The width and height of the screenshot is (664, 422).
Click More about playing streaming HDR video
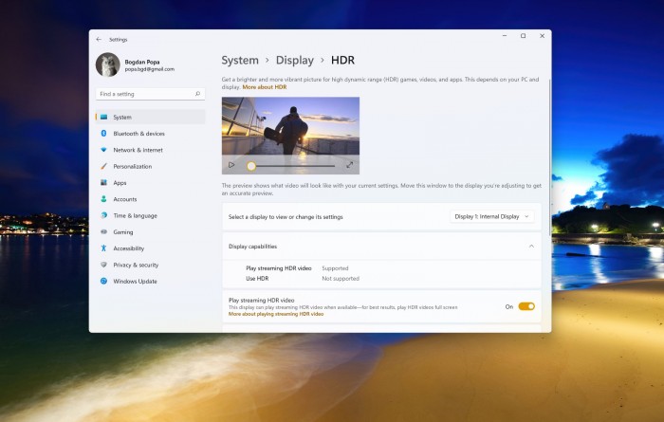point(276,314)
